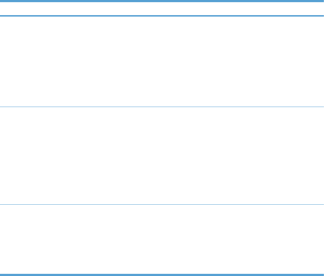Screen dimensions: 324x276
Task: Click the right end of the bottom blue border
Action: tap(322, 275)
